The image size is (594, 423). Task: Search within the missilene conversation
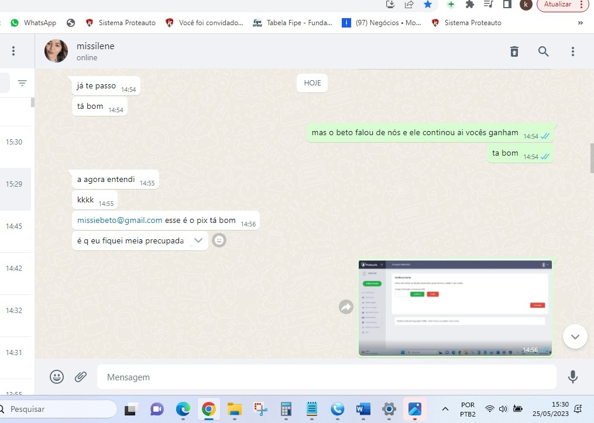(x=544, y=51)
